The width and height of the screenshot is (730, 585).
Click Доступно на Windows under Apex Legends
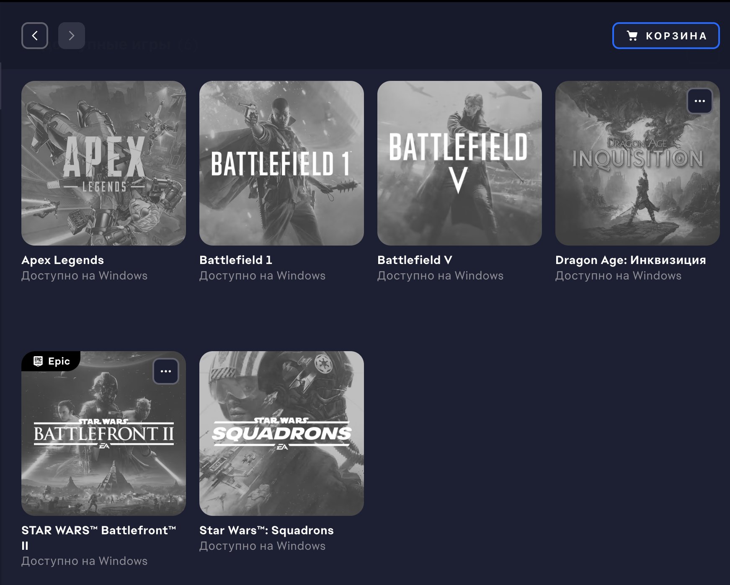click(84, 276)
